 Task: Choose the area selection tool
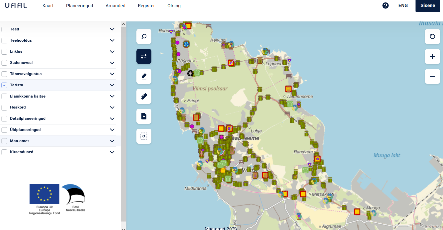[144, 136]
